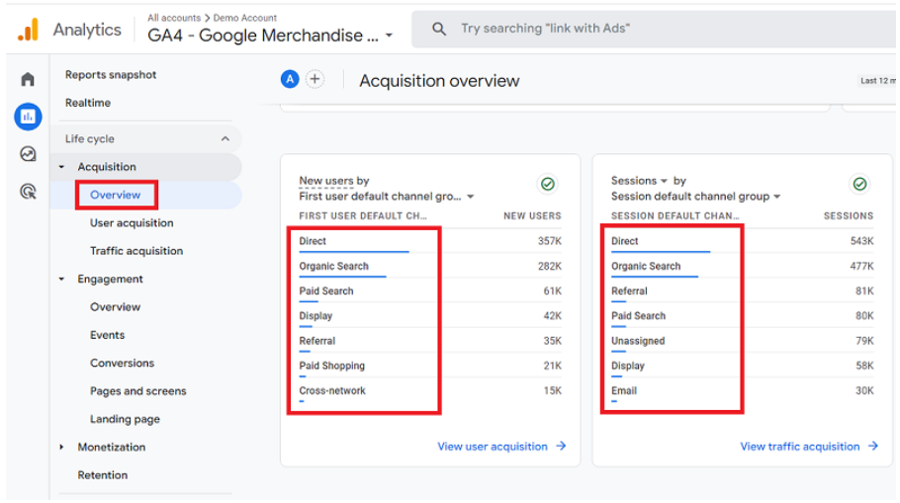Click Referral row in New users card
Screen dimensions: 900x503
[430, 341]
